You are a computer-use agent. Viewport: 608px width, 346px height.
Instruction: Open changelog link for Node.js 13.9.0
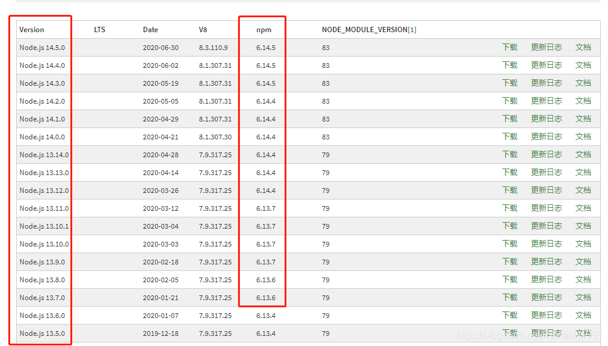tap(546, 262)
